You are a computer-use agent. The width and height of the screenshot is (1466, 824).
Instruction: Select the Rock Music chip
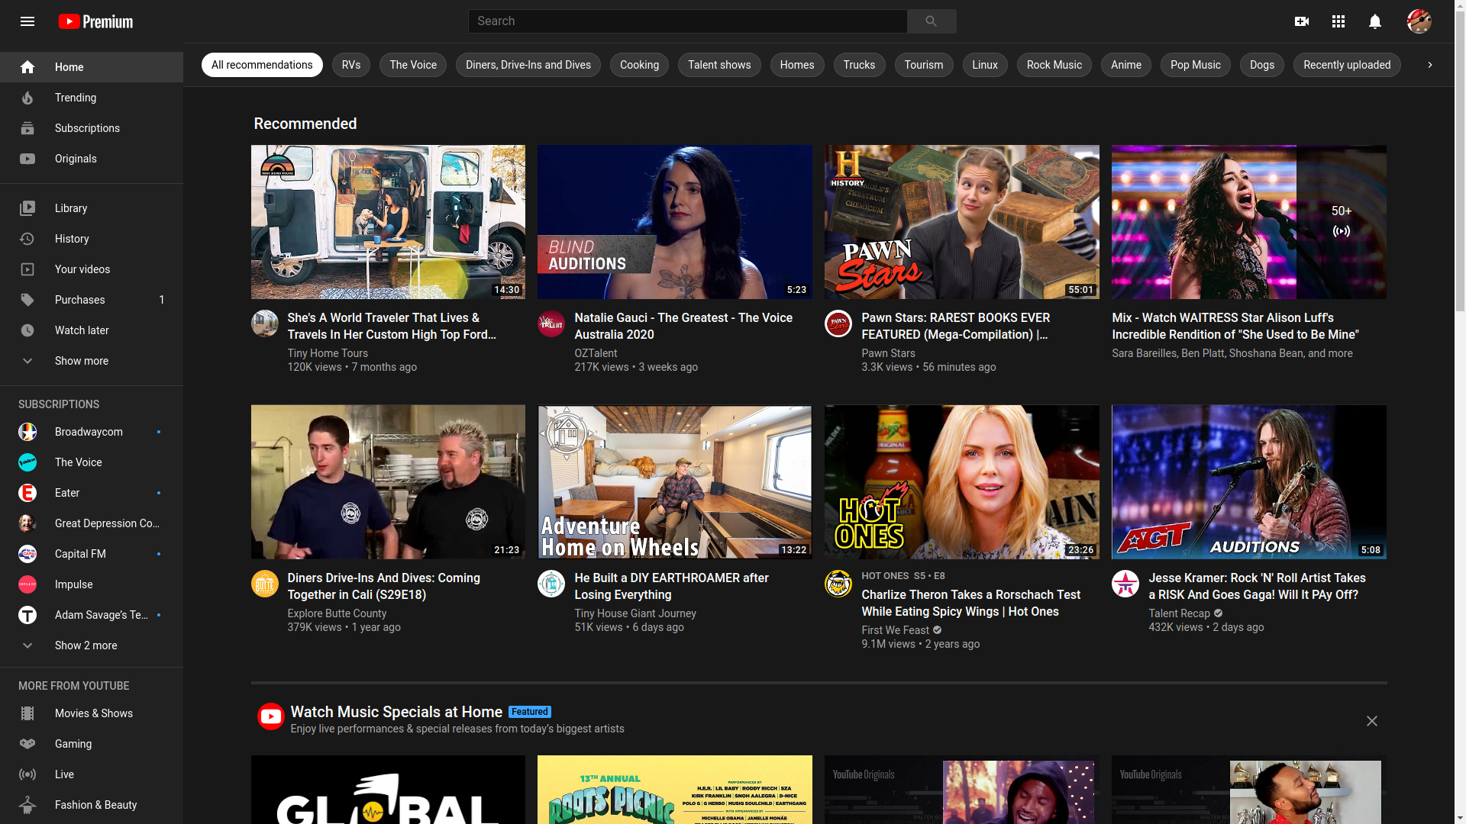tap(1054, 65)
